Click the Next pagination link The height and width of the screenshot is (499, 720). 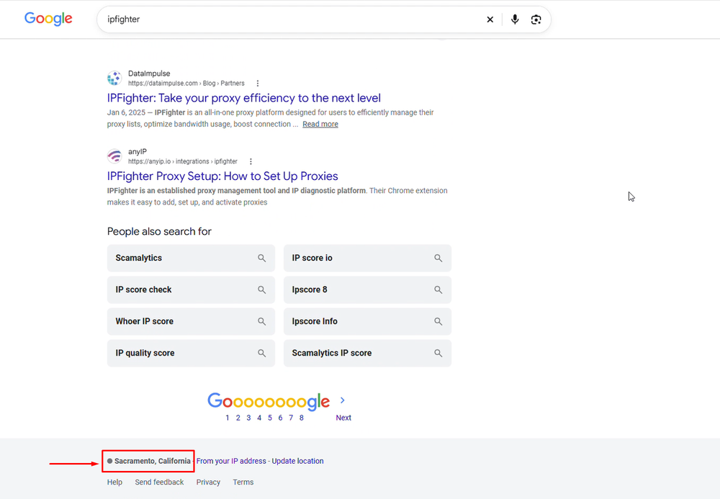tap(343, 418)
